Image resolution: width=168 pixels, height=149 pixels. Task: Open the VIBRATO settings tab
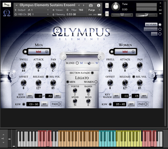coord(151,29)
